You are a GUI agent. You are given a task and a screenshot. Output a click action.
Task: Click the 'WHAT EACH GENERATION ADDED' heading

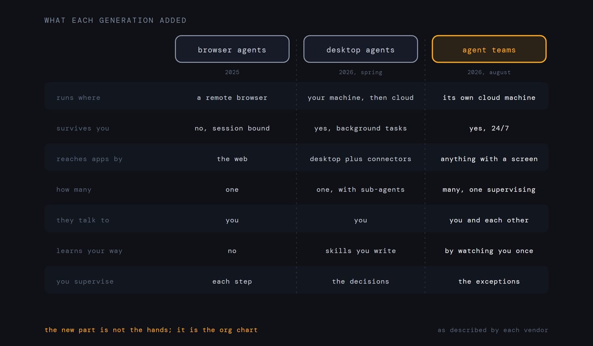pyautogui.click(x=115, y=20)
